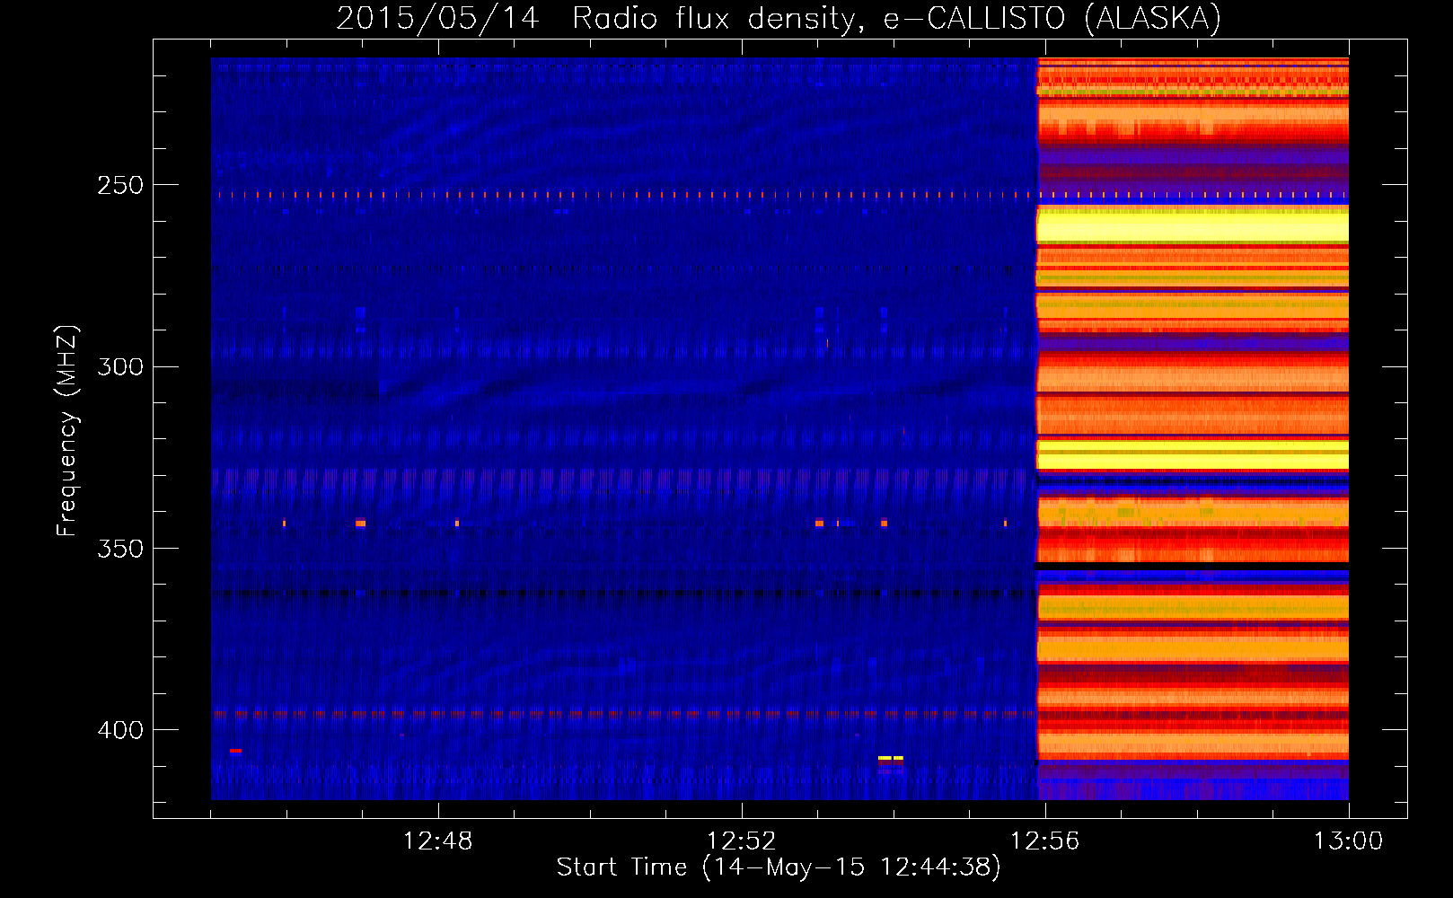Click the 13:00 time tick label
The width and height of the screenshot is (1453, 898).
[1349, 841]
